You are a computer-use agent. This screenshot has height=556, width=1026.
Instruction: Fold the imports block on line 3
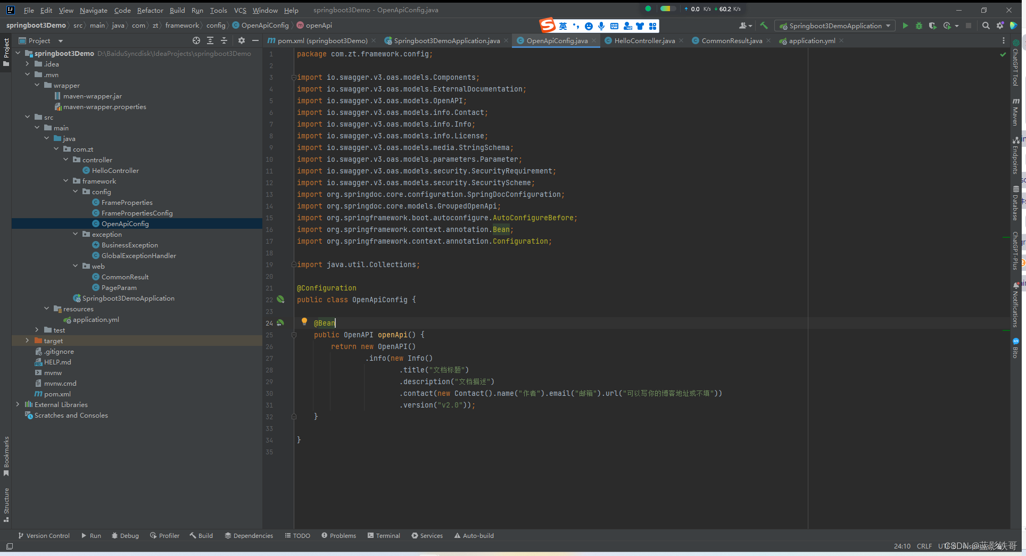pyautogui.click(x=294, y=78)
